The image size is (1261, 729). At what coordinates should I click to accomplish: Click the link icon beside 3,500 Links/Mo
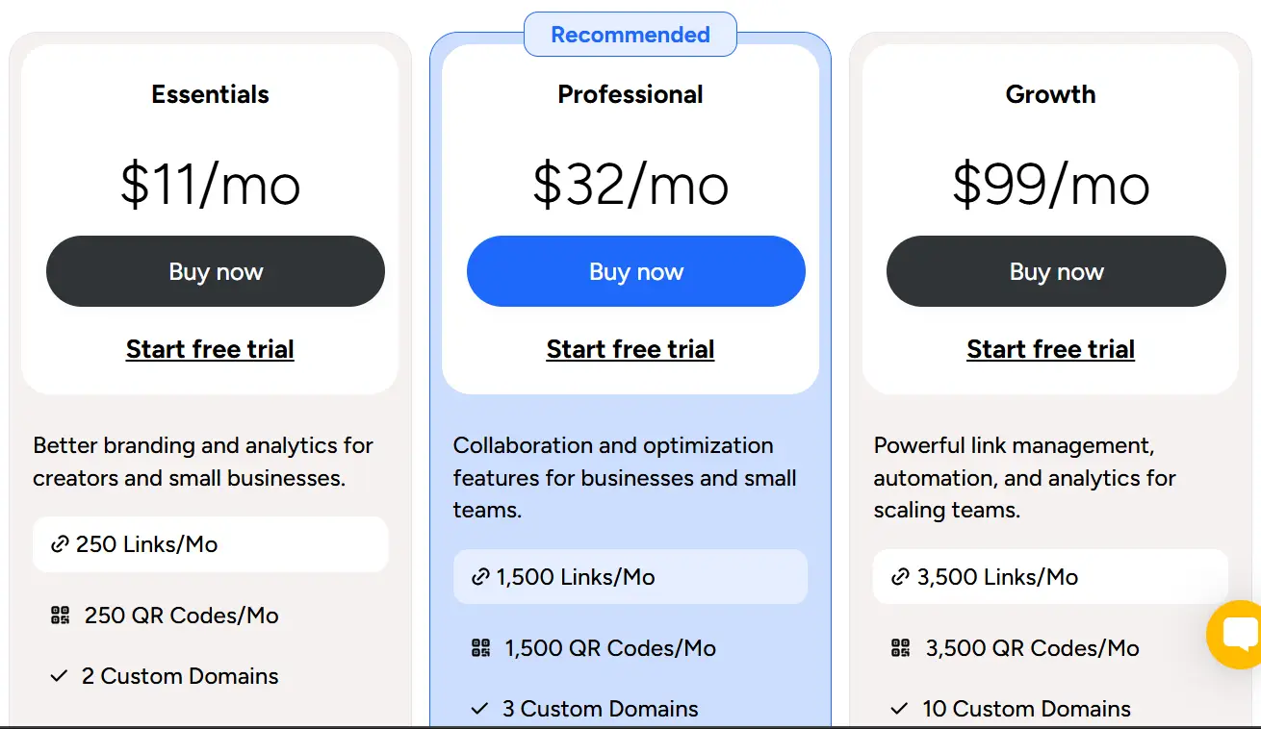tap(900, 577)
